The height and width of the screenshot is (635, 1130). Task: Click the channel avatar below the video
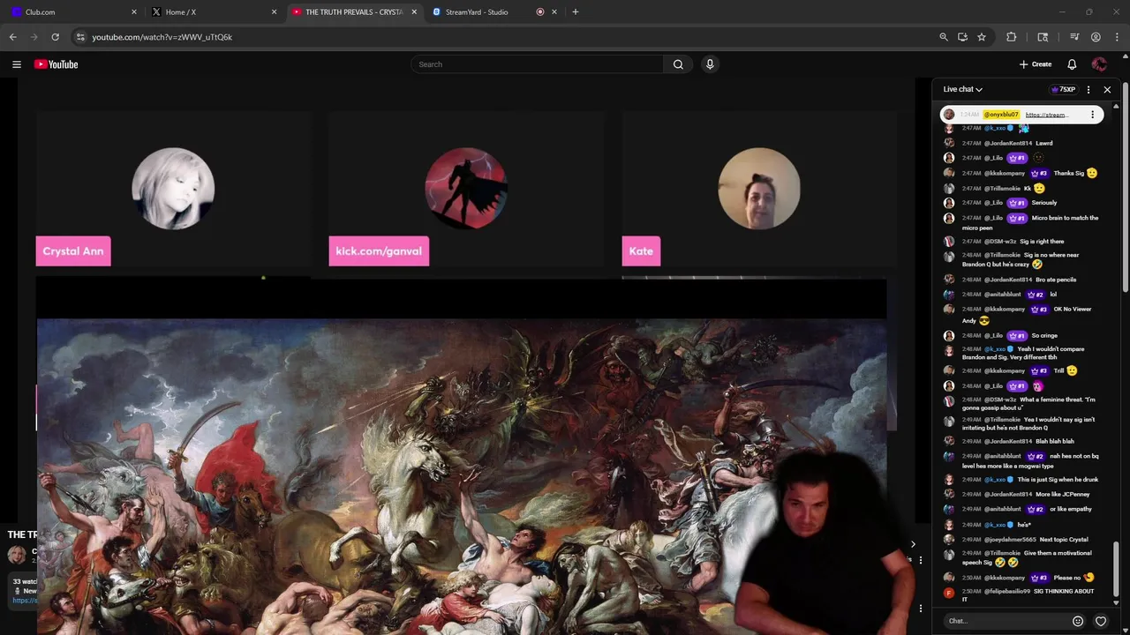(17, 555)
